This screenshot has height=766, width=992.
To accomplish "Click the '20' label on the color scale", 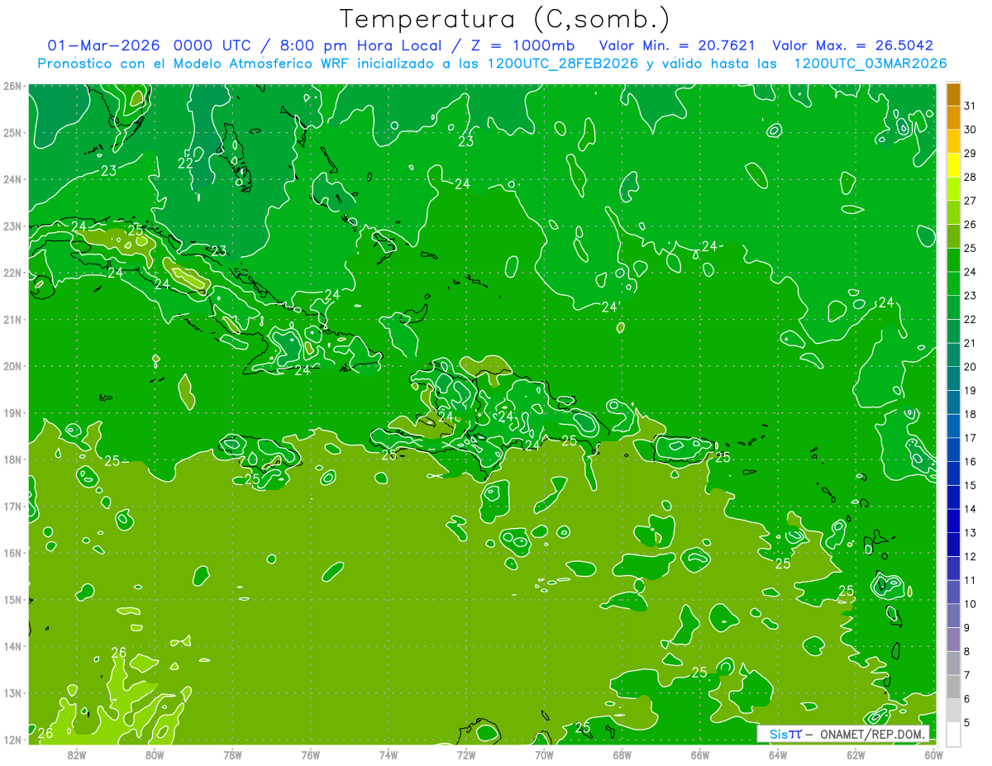I will pos(970,367).
